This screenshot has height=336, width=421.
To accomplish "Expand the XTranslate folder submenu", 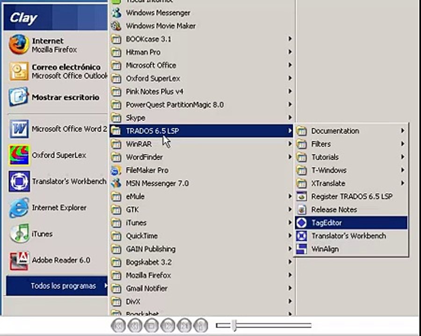I will click(351, 183).
